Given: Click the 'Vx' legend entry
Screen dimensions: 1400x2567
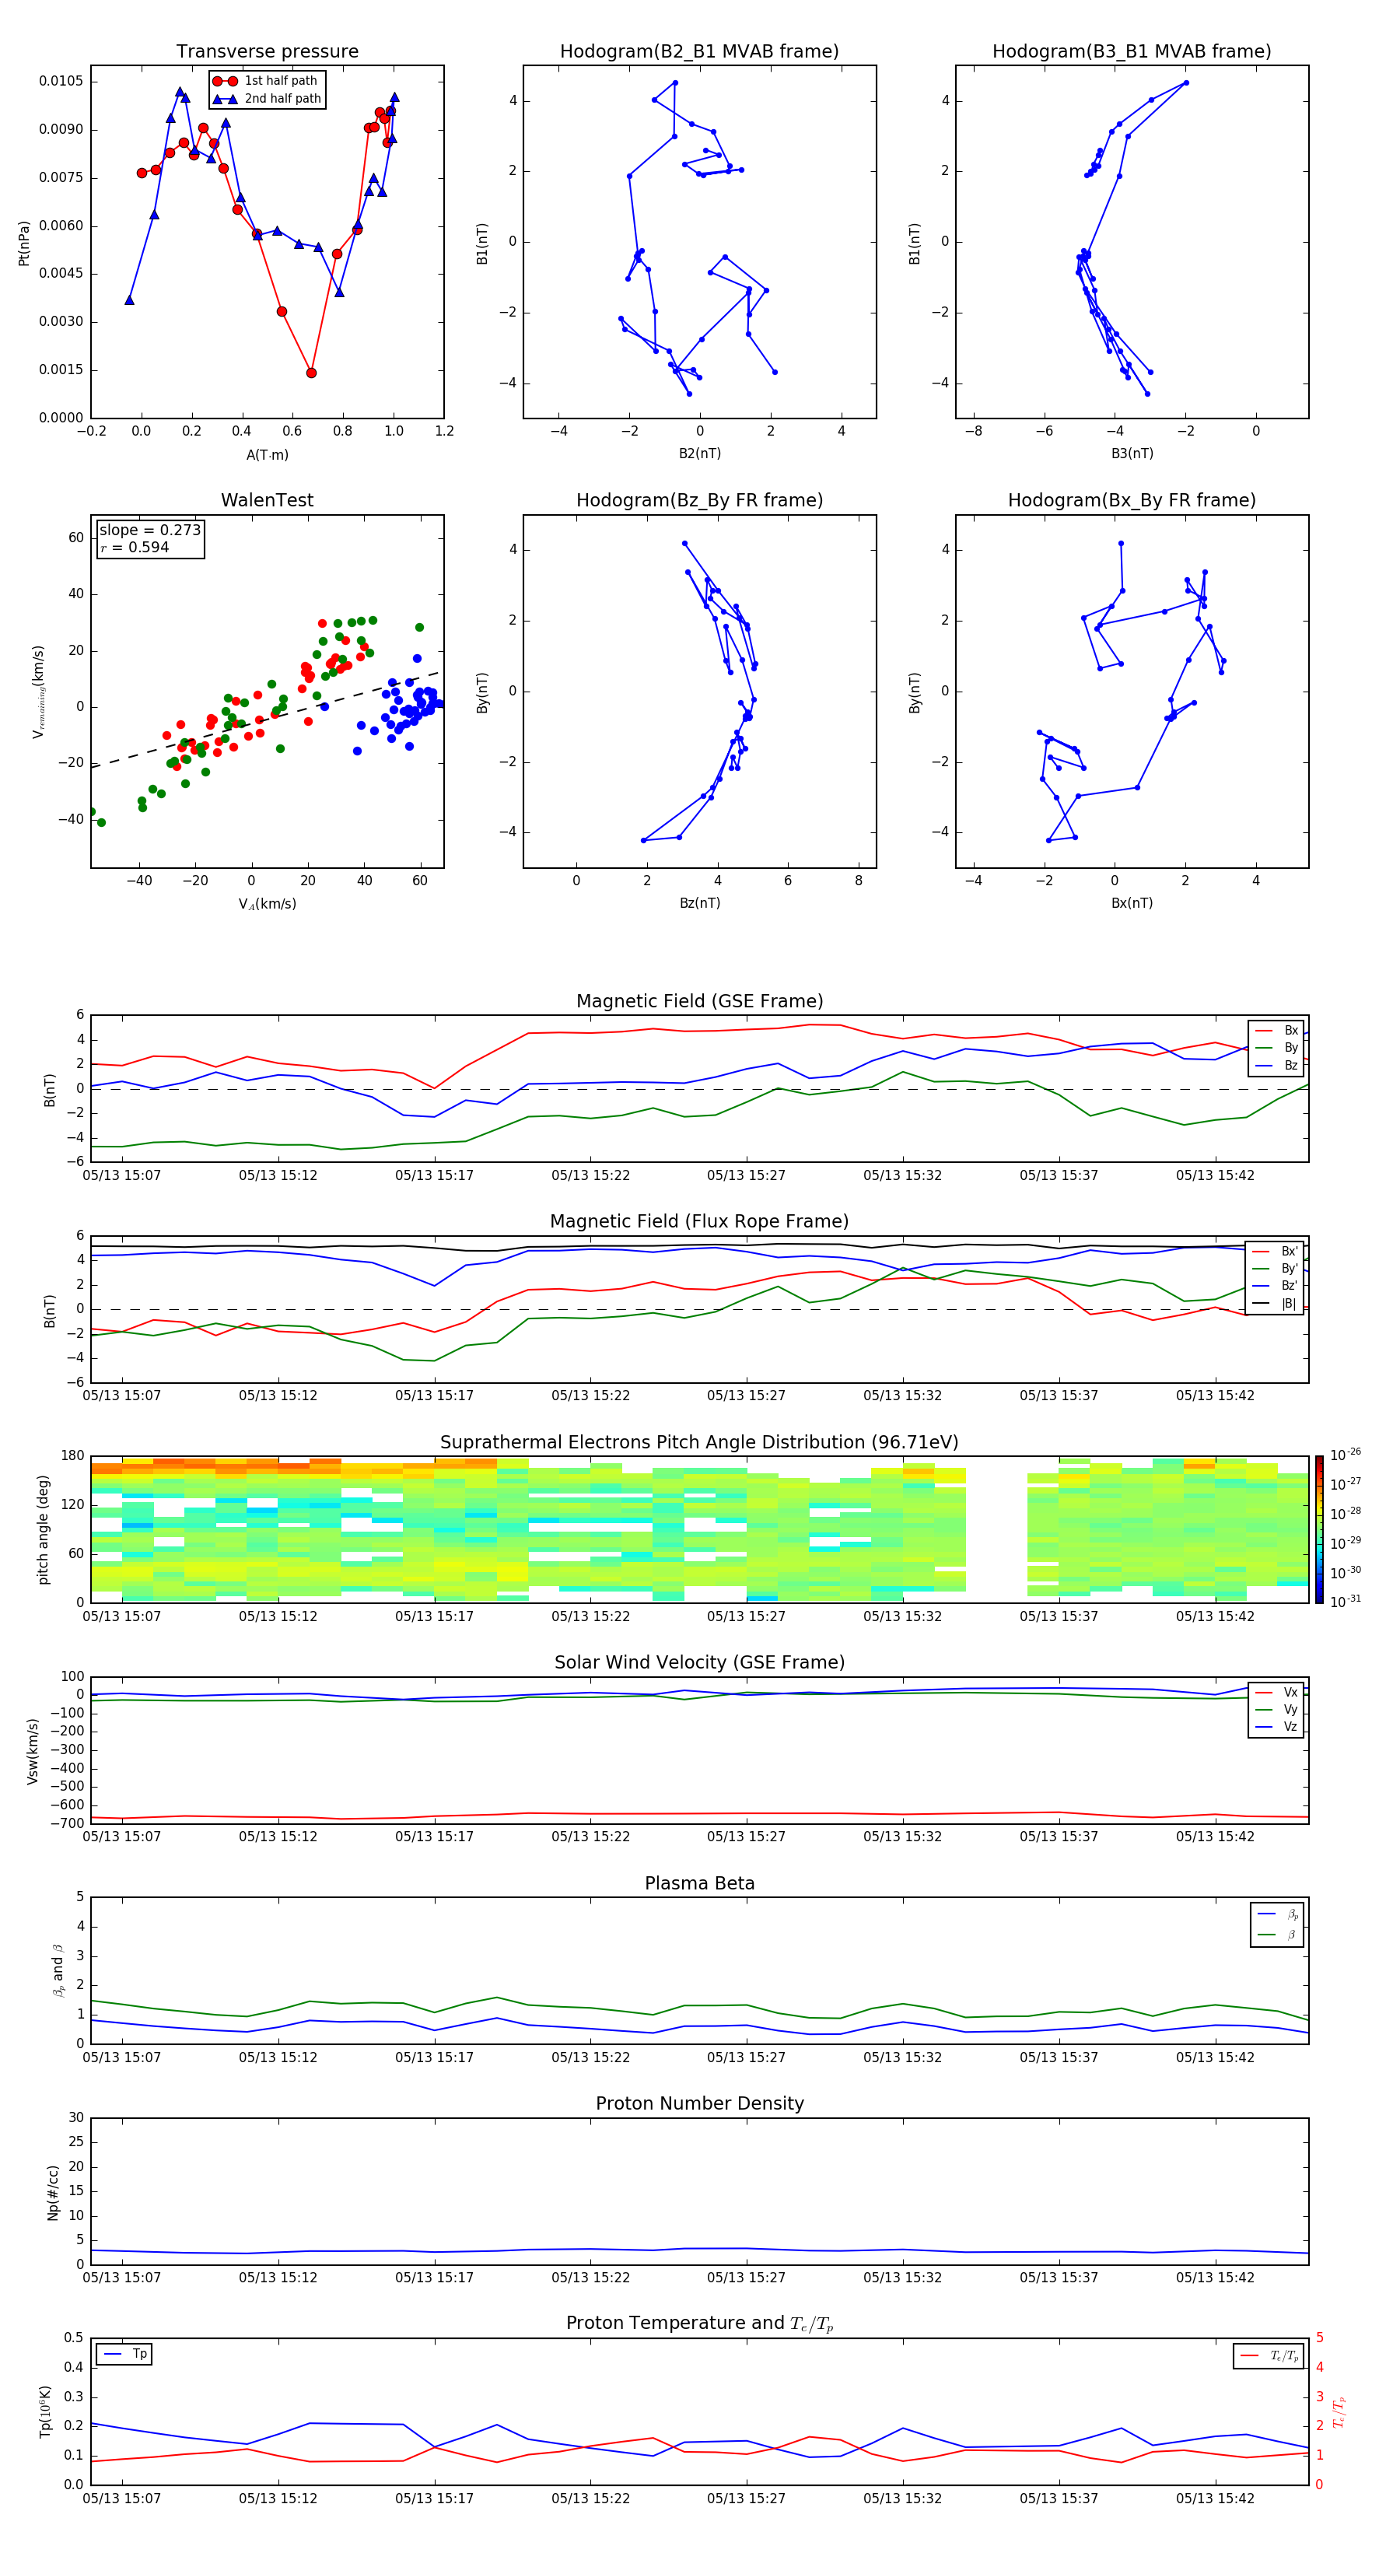Looking at the screenshot, I should pos(1276,1692).
